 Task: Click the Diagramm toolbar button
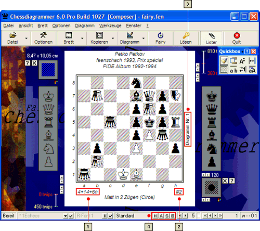(129, 38)
